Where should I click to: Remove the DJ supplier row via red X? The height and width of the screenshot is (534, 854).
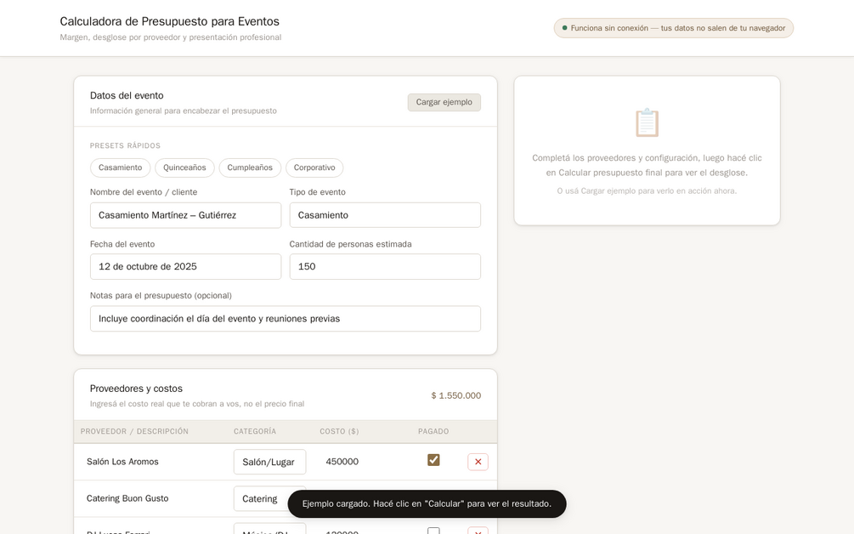pyautogui.click(x=478, y=531)
